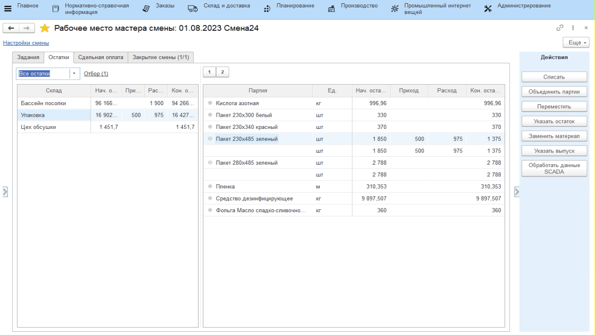Expand the Пленка row
This screenshot has width=595, height=335.
point(210,187)
